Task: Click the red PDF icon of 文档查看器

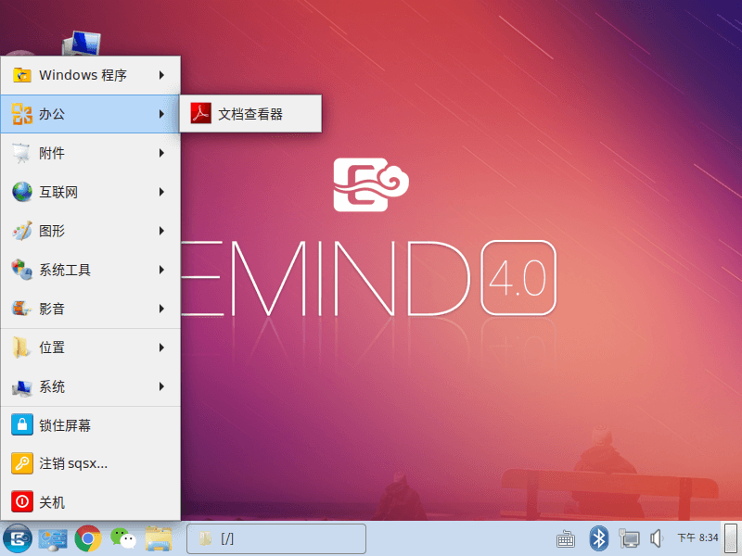Action: (200, 113)
